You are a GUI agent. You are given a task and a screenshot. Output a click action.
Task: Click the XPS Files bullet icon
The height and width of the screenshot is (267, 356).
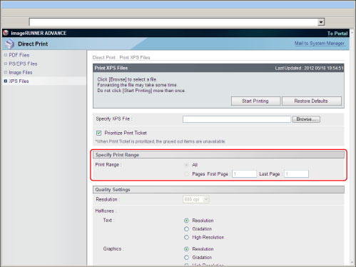click(6, 81)
